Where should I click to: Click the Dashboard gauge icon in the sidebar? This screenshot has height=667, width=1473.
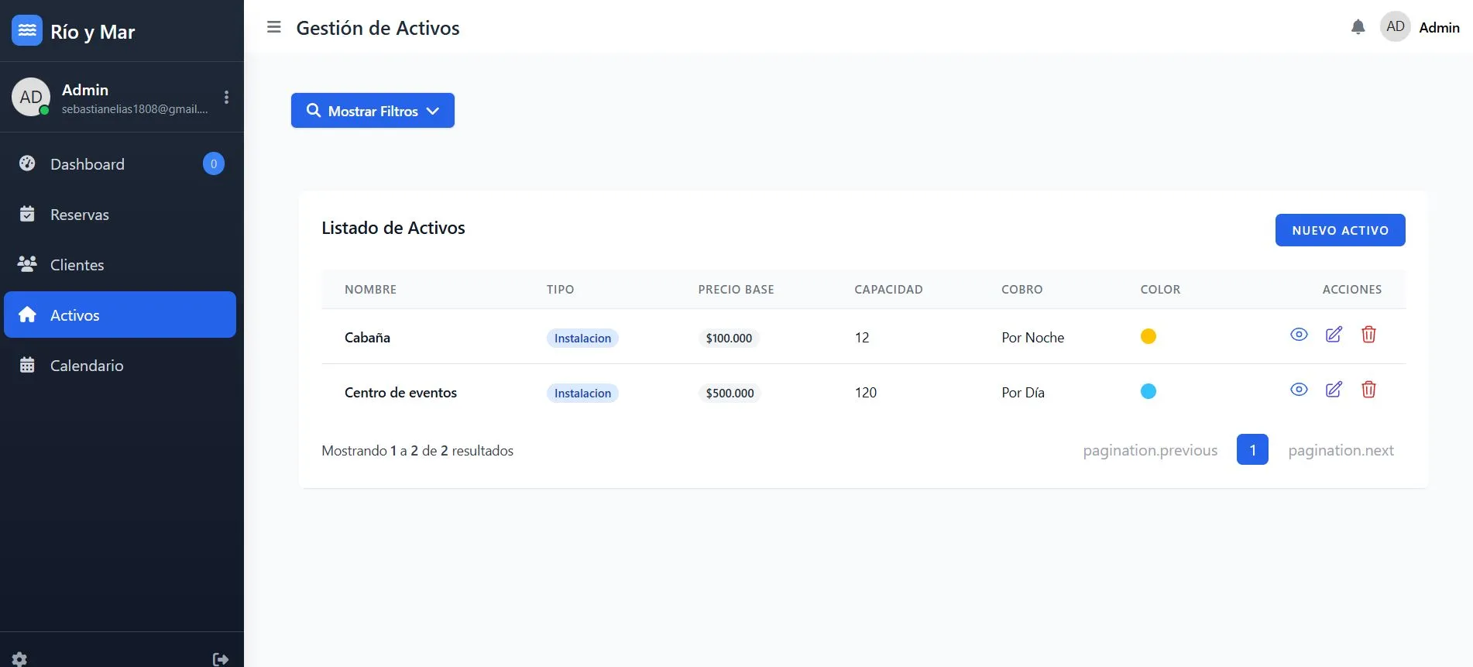27,163
